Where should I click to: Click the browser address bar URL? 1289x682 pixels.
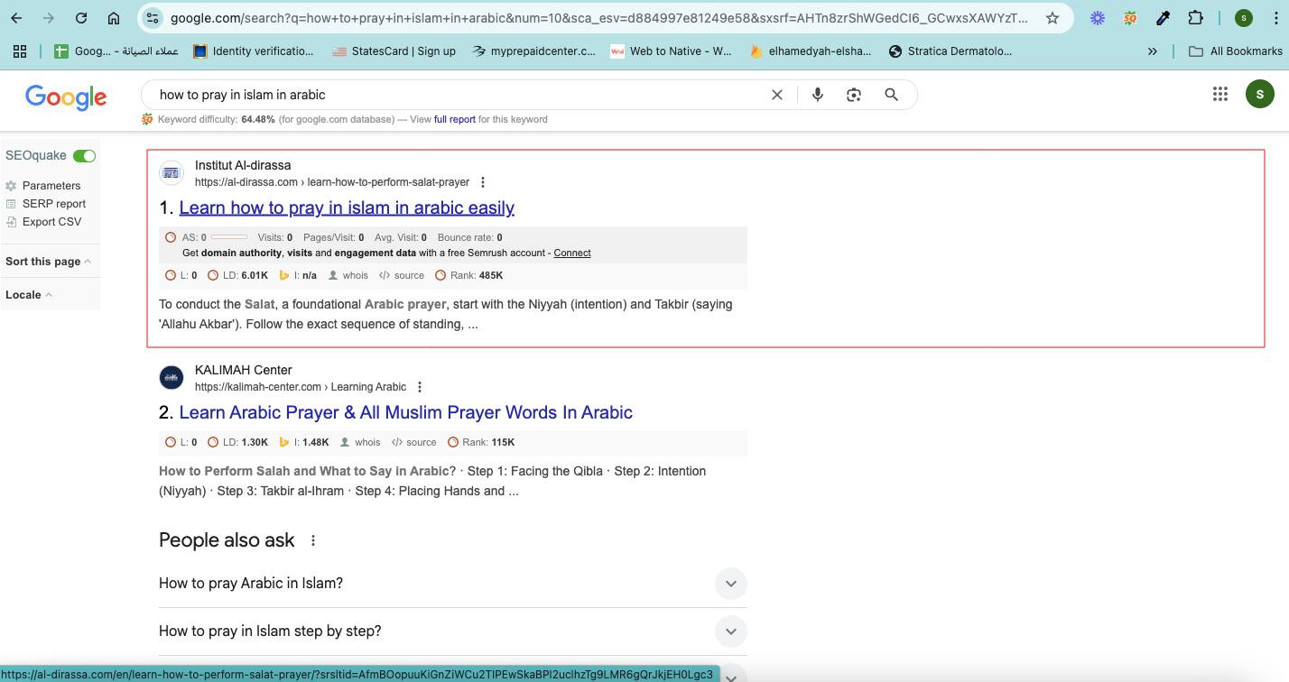(599, 18)
